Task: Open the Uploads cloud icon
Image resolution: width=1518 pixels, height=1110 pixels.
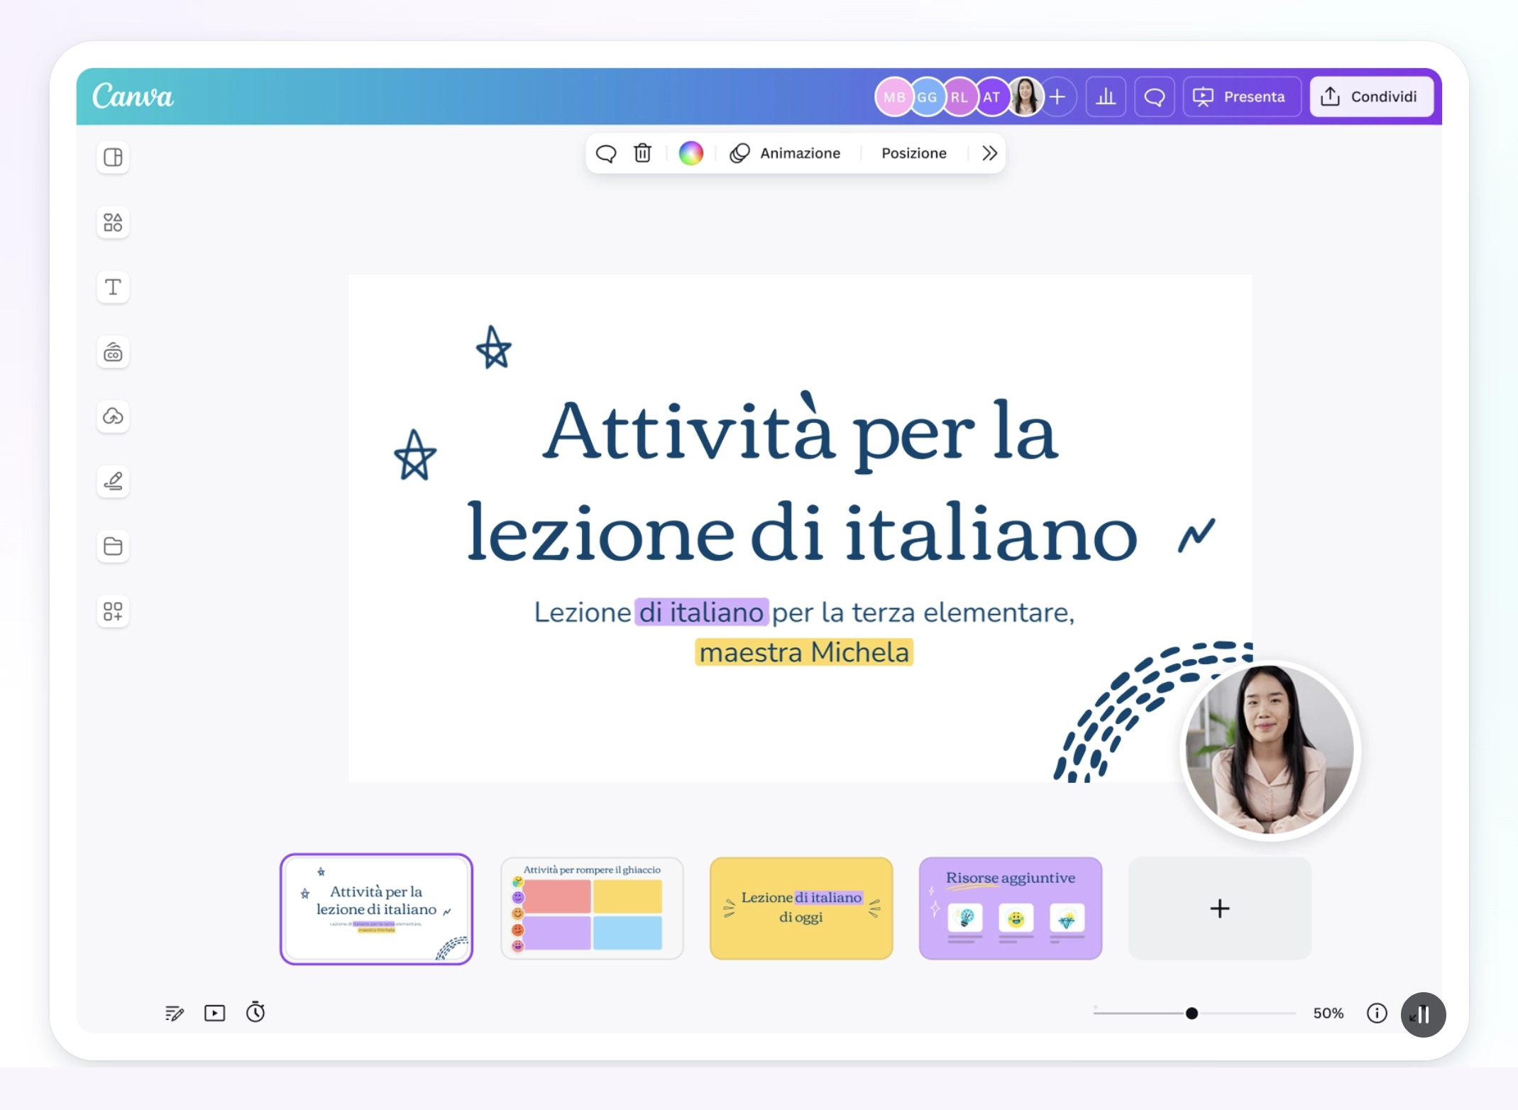Action: (113, 417)
